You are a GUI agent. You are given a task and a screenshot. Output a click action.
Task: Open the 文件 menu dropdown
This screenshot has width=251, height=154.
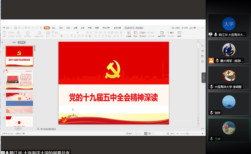(8, 28)
